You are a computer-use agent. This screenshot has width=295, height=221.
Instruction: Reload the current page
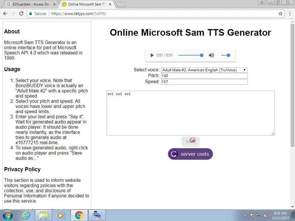pyautogui.click(x=21, y=14)
